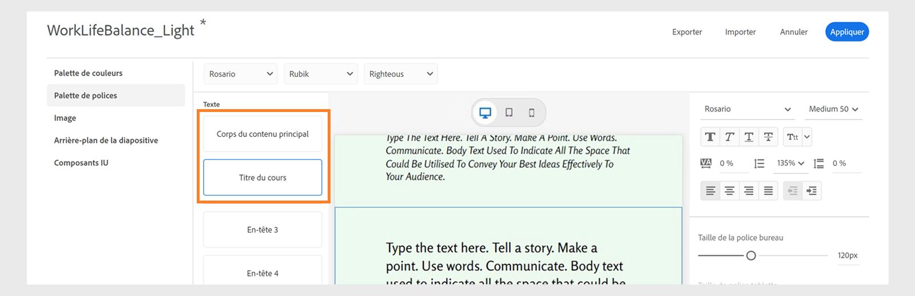Go to Arrière-plan de la diapositive
Image resolution: width=915 pixels, height=296 pixels.
106,141
